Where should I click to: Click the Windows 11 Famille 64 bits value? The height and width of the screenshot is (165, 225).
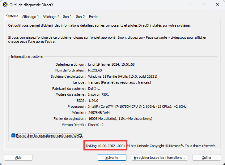click(123, 76)
